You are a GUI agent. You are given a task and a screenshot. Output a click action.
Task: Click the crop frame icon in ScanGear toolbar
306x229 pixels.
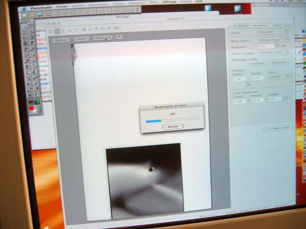click(76, 30)
